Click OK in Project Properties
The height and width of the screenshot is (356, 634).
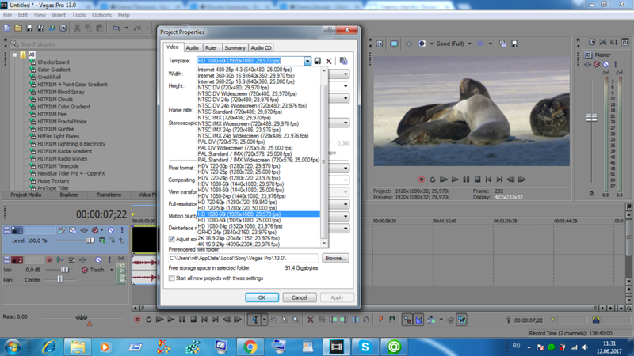pyautogui.click(x=262, y=297)
